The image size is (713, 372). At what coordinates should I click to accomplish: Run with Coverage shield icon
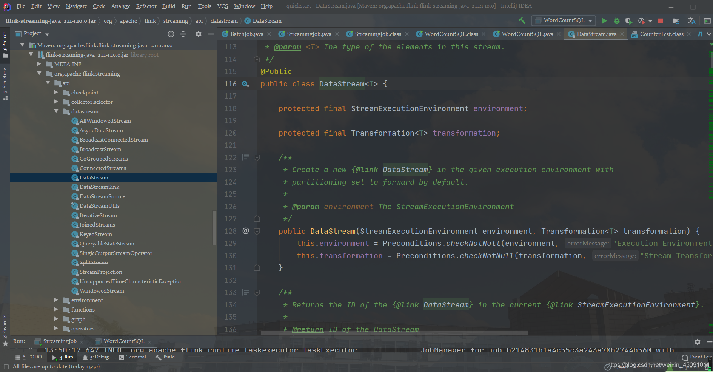pos(628,21)
